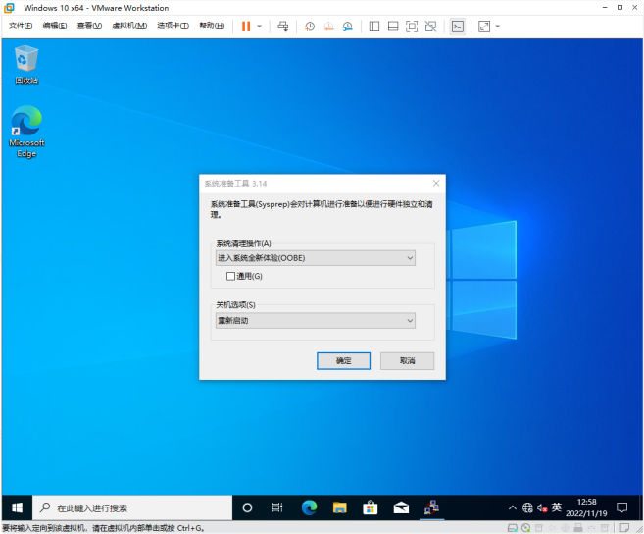Switch to Unity mode
The width and height of the screenshot is (644, 534).
[431, 27]
